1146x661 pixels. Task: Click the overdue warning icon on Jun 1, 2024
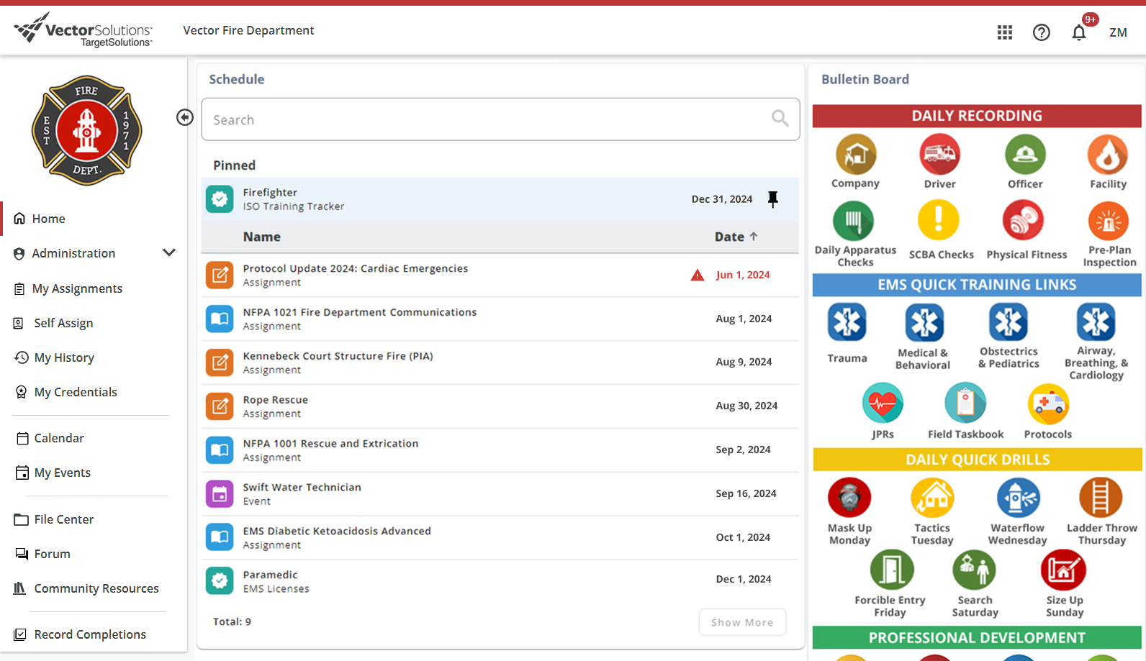tap(698, 275)
